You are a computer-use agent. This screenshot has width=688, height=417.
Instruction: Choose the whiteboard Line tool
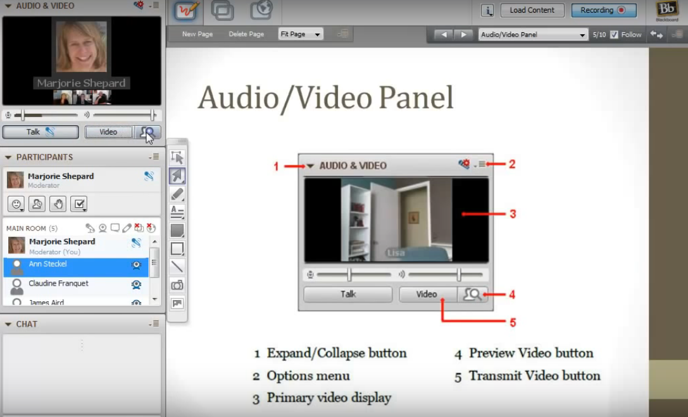177,267
